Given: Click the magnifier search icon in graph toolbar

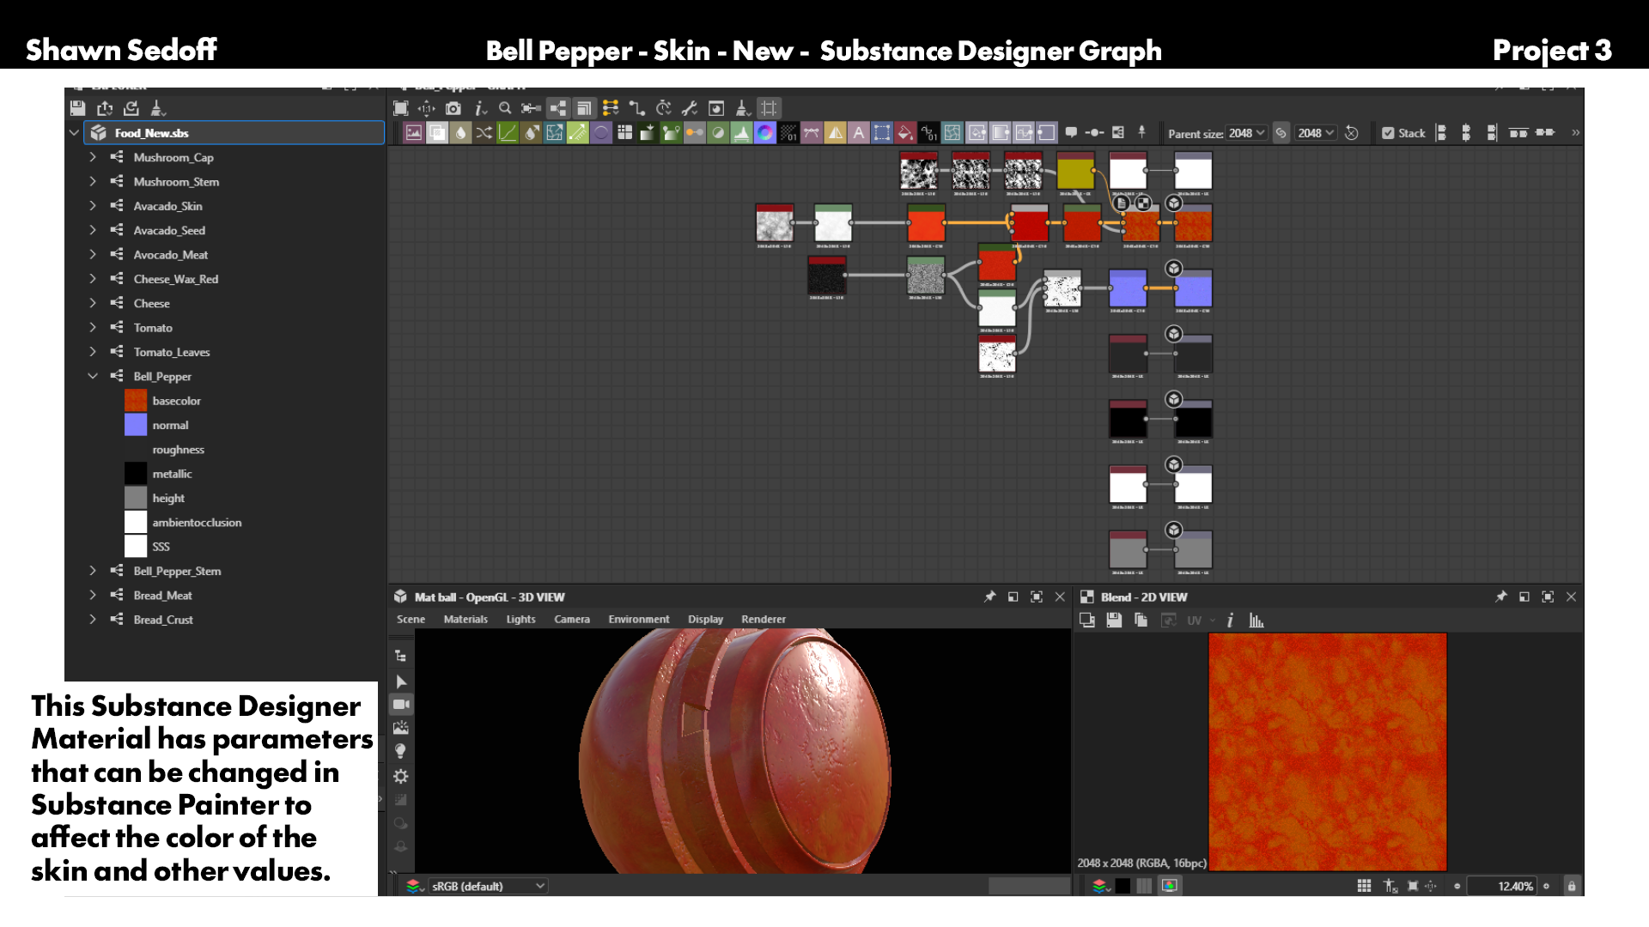Looking at the screenshot, I should click(505, 108).
